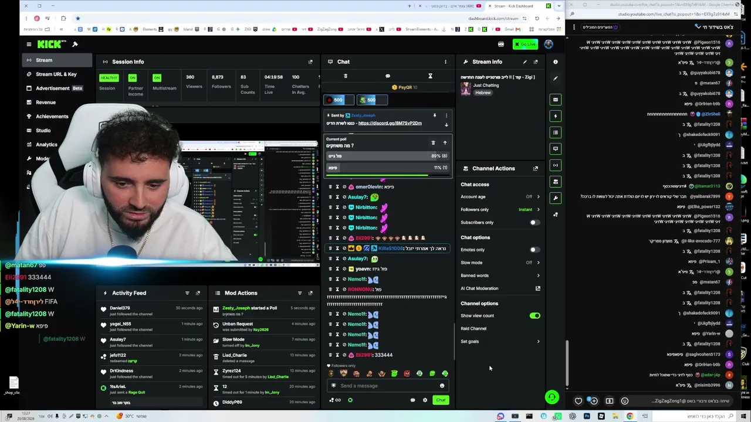Edit Stream info with pencil icon
The height and width of the screenshot is (422, 751).
pos(525,62)
